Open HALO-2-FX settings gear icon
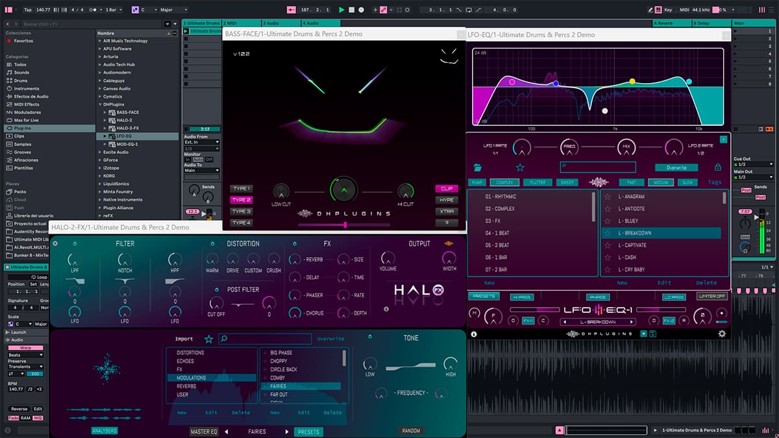Viewport: 779px width, 438px height. click(55, 244)
